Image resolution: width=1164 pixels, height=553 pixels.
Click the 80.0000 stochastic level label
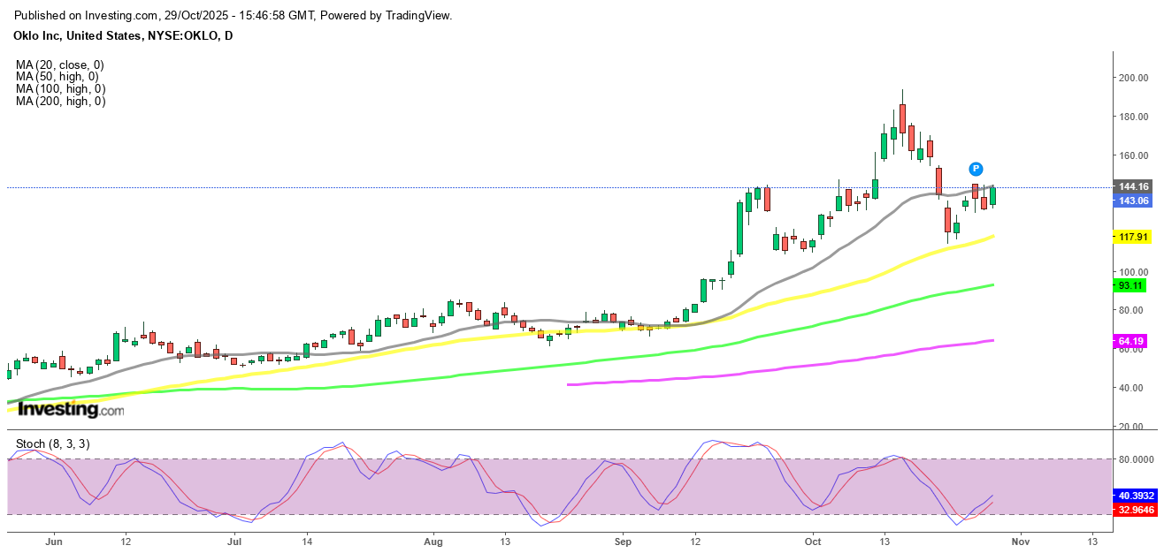(1137, 459)
